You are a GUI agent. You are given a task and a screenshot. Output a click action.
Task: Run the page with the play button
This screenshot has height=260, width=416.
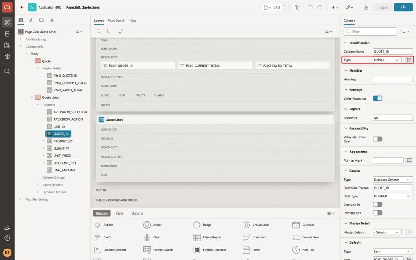[403, 7]
